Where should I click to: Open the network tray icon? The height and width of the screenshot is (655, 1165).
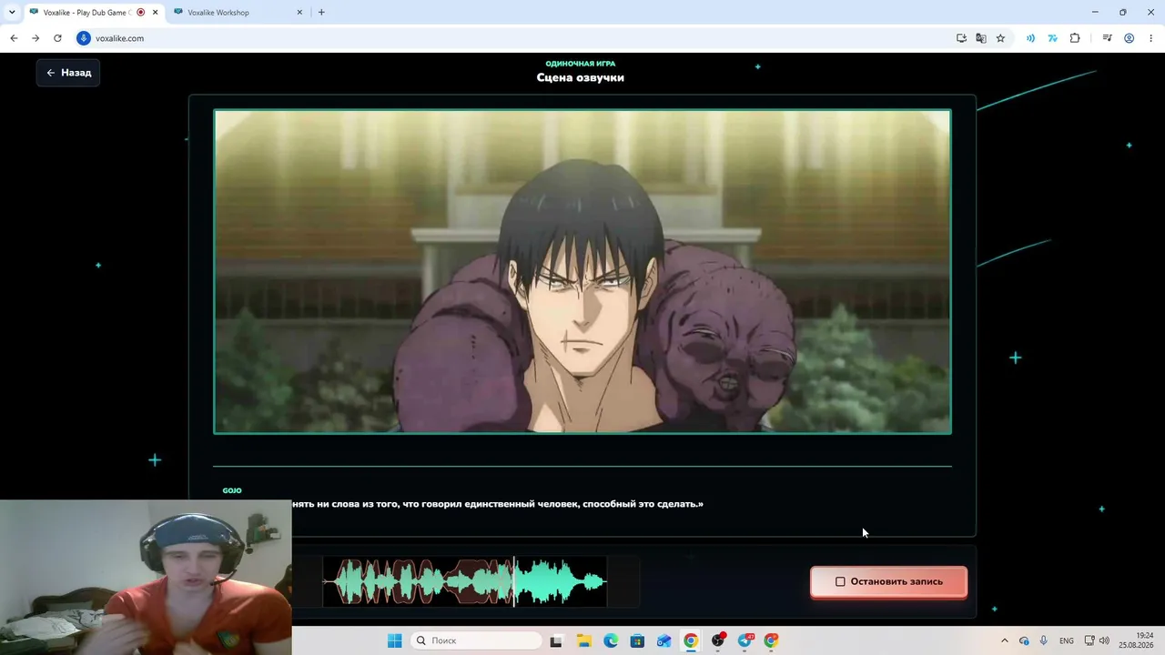tap(1089, 640)
